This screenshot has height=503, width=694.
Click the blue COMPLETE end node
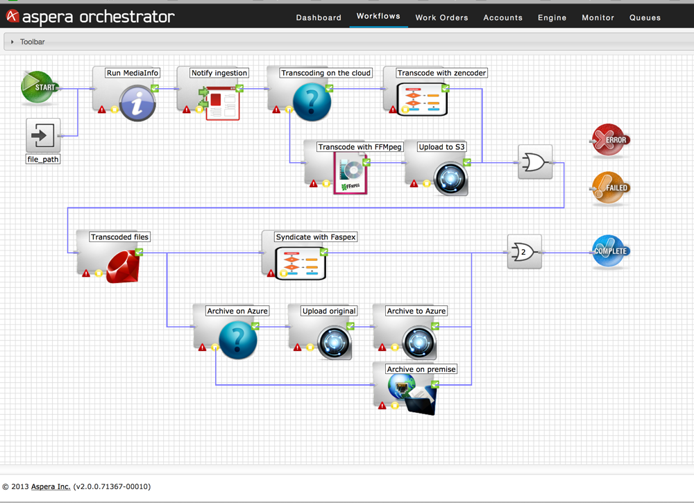point(610,251)
